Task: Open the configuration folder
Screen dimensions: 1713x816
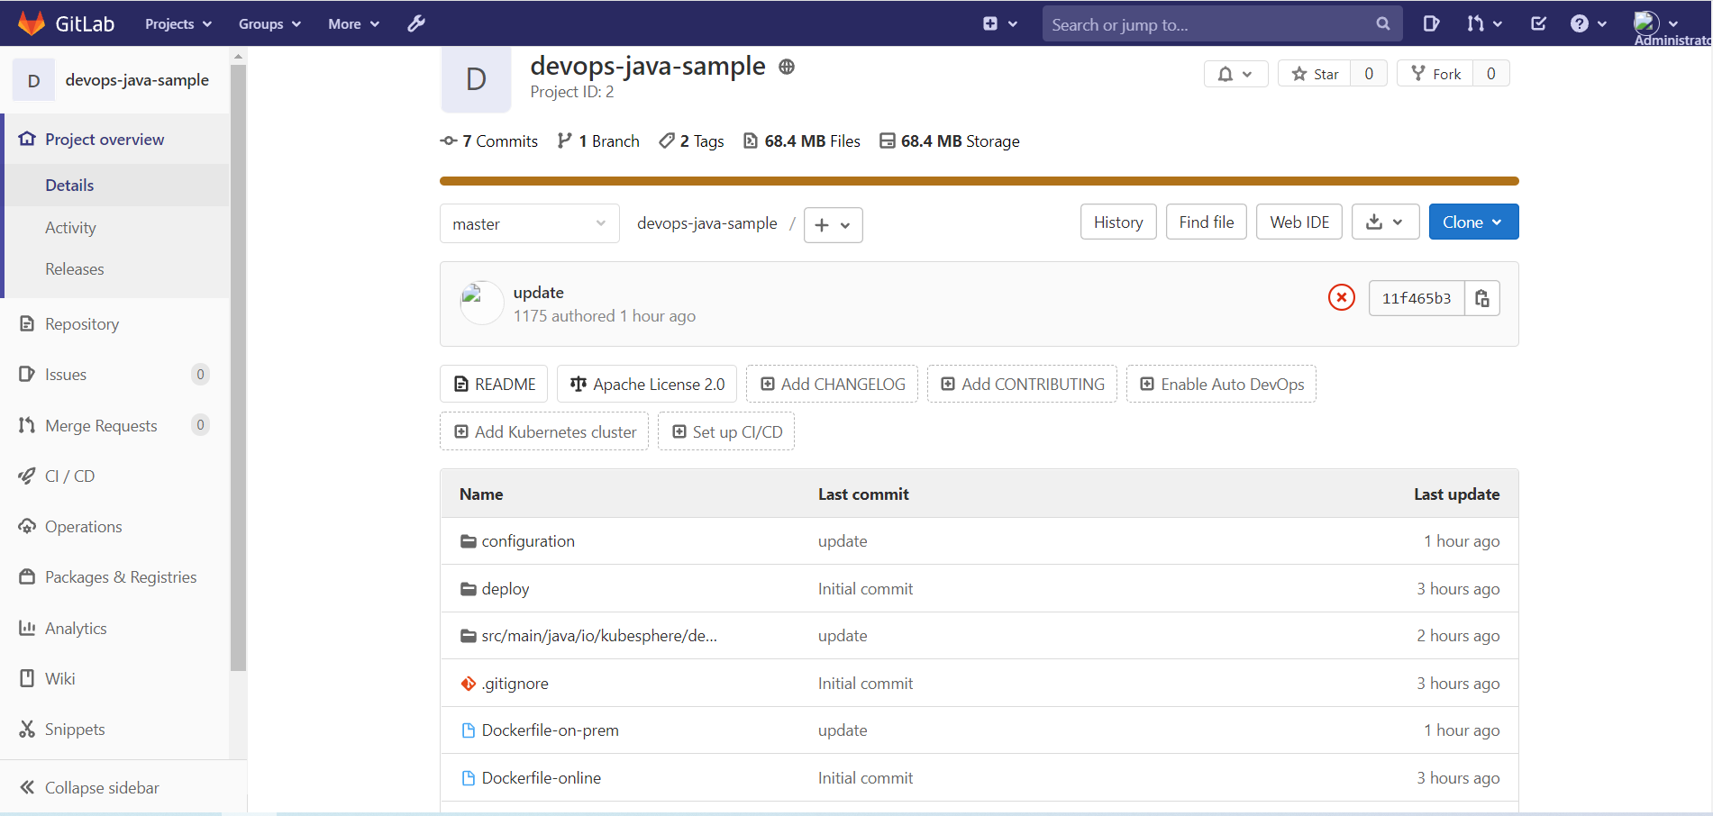Action: (528, 541)
